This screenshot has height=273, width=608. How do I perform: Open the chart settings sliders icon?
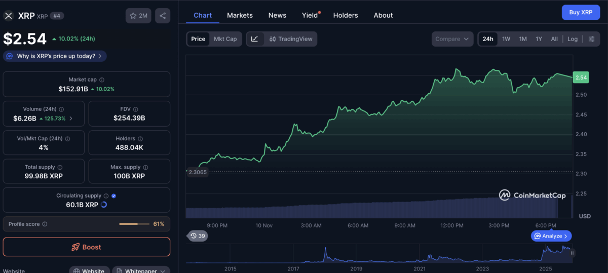[x=591, y=39]
